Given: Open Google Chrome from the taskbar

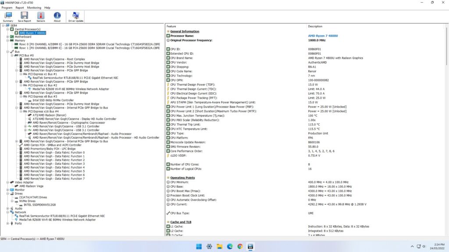Looking at the screenshot, I should pyautogui.click(x=240, y=246).
